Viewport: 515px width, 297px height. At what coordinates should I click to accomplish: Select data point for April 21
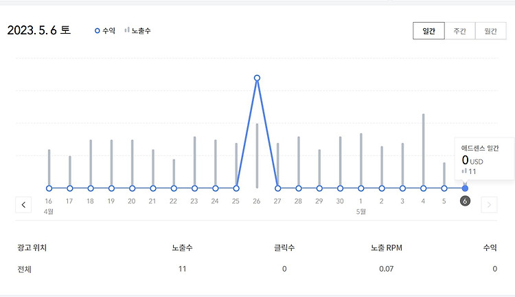point(153,188)
